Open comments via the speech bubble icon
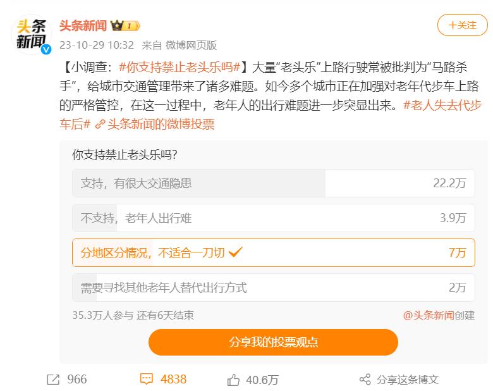This screenshot has height=391, width=493. (x=147, y=379)
